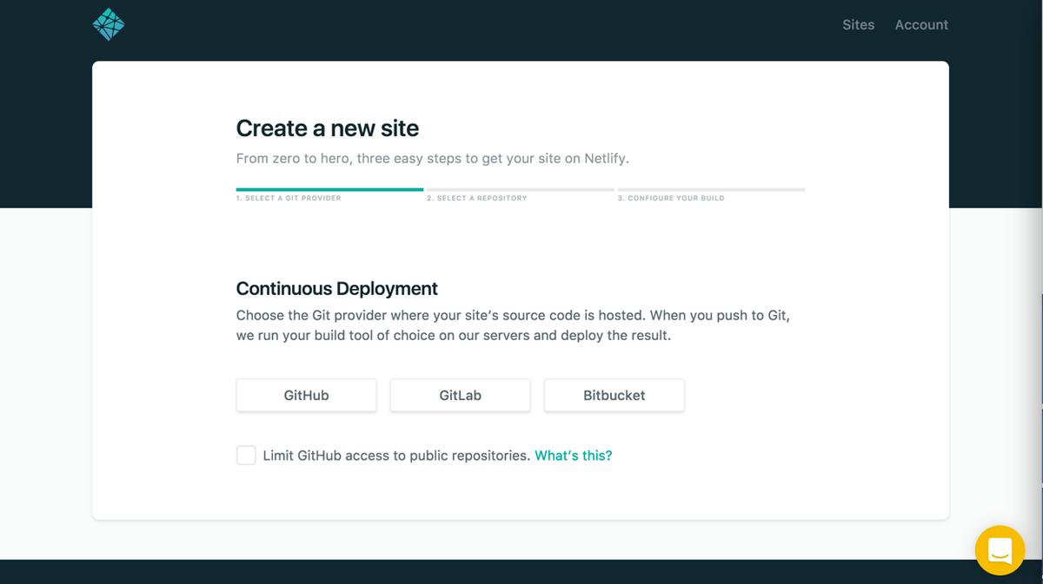The image size is (1043, 584).
Task: Click the step 3 progress bar segment
Action: 710,188
